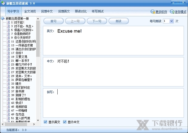Open the 跟读对比 tab
Screen dimensions: 188x133
(x=81, y=11)
